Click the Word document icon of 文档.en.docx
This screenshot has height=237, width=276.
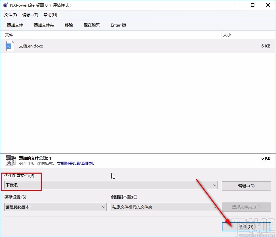tap(10, 46)
